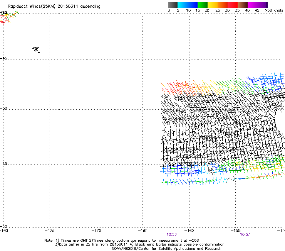Click the cyan-blue 5-15 knots color segment
The image size is (285, 251).
coord(188,5)
